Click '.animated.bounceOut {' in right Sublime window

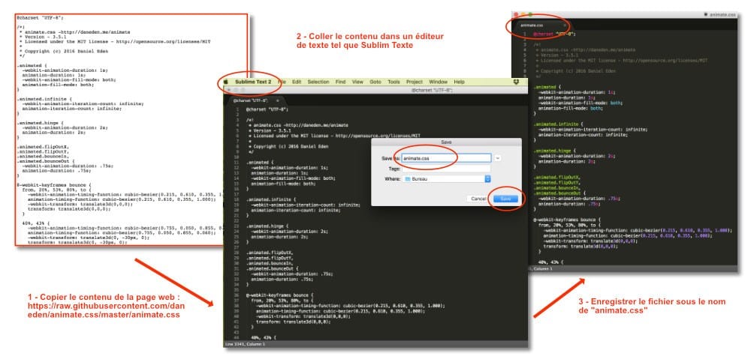point(559,193)
